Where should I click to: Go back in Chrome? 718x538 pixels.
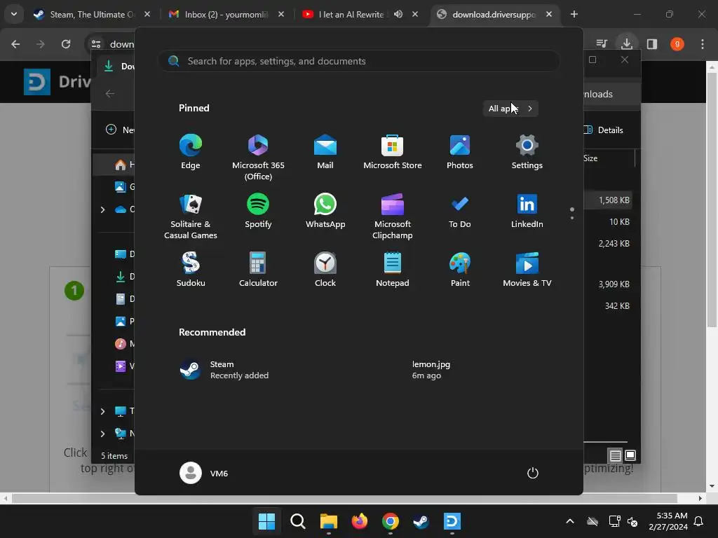tap(15, 44)
